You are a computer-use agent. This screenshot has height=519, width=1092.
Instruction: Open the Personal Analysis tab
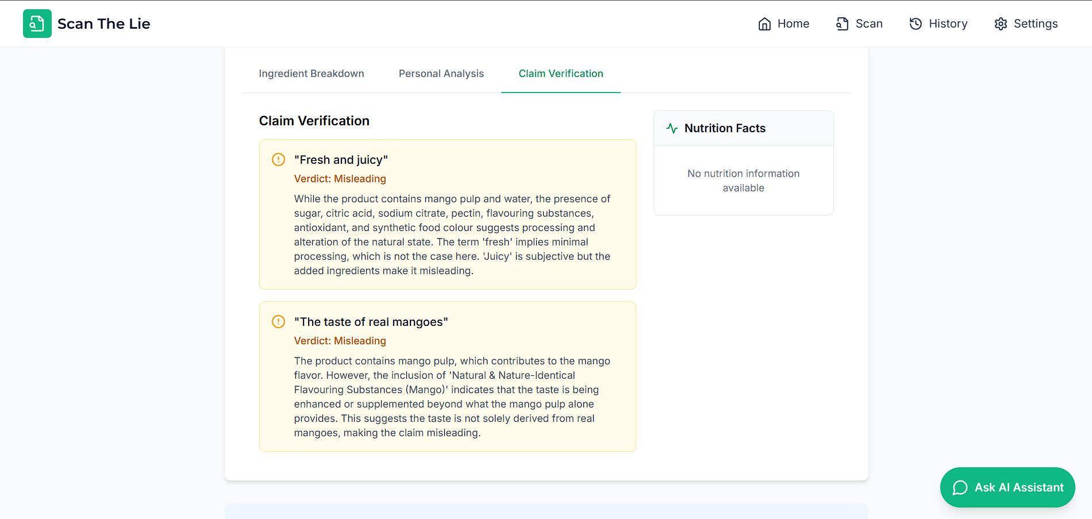click(441, 74)
